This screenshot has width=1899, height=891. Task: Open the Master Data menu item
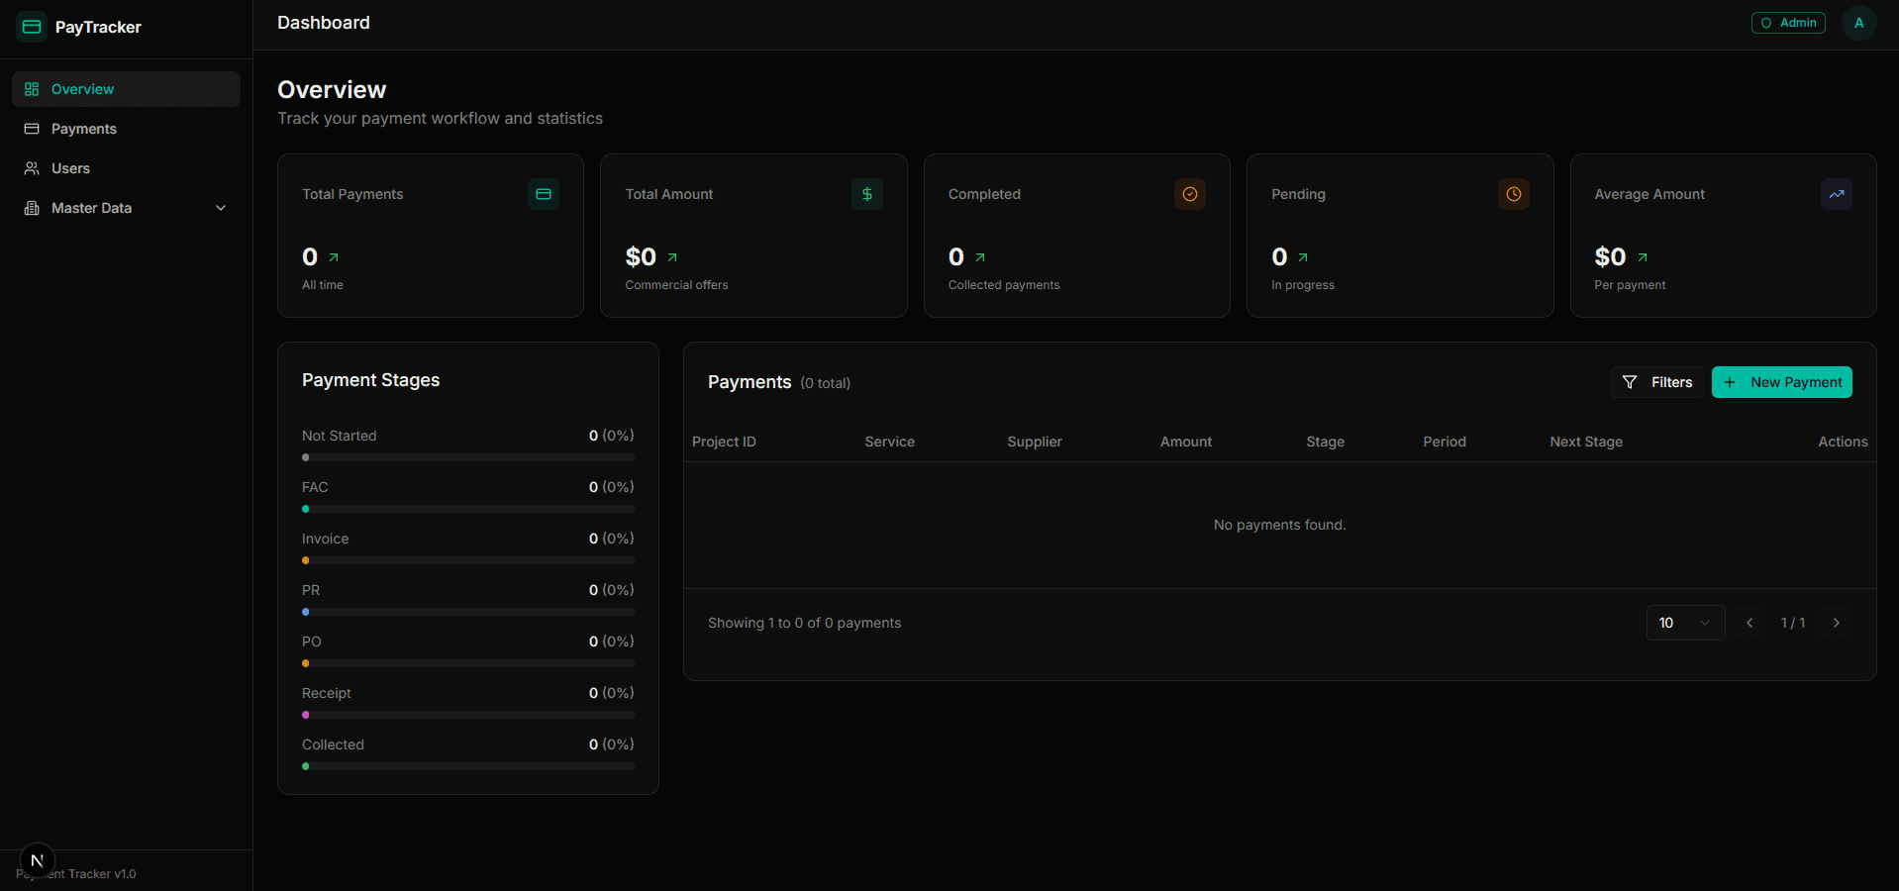pos(126,208)
